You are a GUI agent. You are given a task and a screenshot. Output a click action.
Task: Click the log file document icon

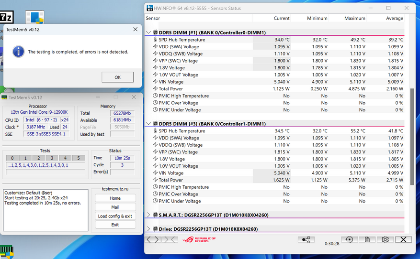point(367,239)
